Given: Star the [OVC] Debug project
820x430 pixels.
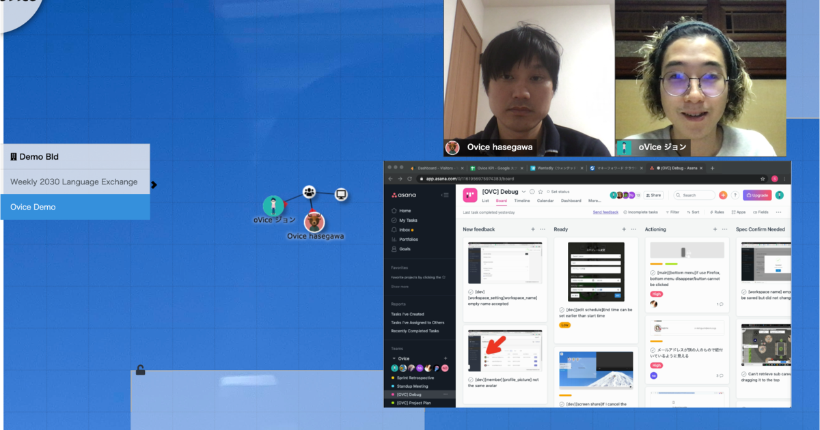Looking at the screenshot, I should coord(541,192).
